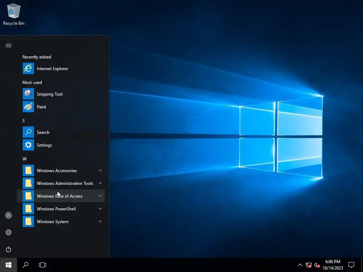363x272 pixels.
Task: Click the taskbar search magnifier
Action: coord(26,265)
